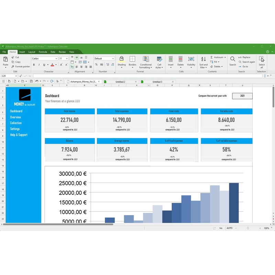This screenshot has width=275, height=275.
Task: Toggle bold formatting
Action: pyautogui.click(x=34, y=65)
